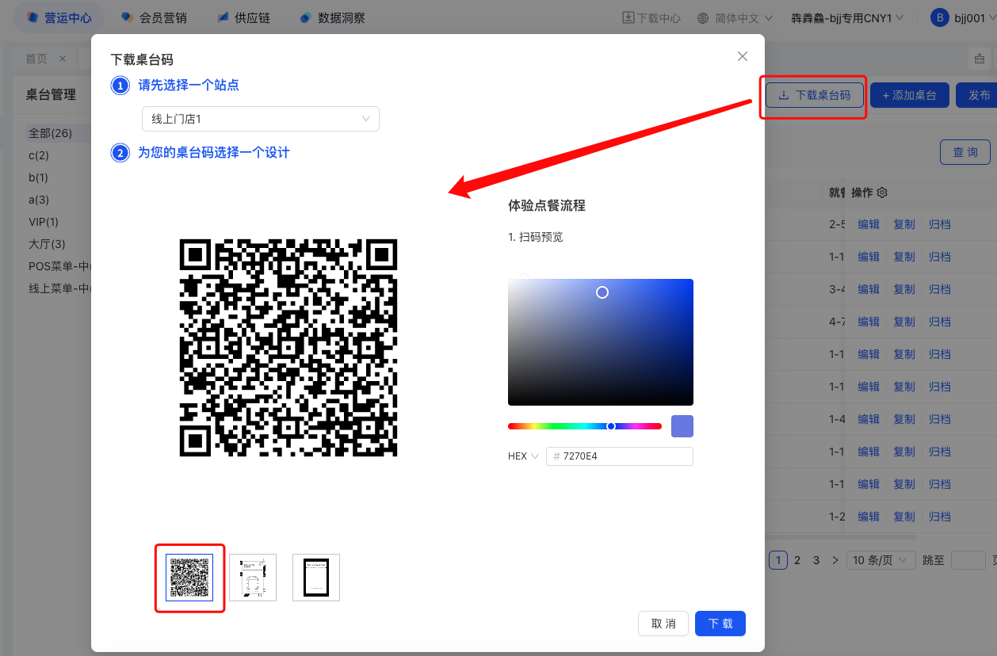Expand the 简体中文 language selector
The width and height of the screenshot is (997, 656).
735,17
